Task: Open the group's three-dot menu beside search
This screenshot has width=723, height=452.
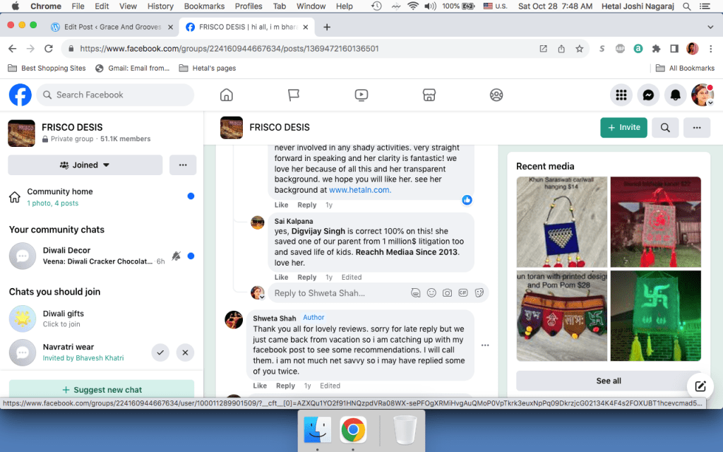Action: tap(696, 128)
